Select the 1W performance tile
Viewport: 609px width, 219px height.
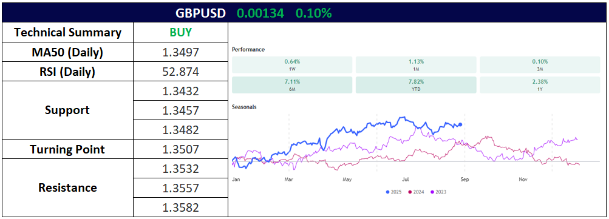(x=292, y=65)
